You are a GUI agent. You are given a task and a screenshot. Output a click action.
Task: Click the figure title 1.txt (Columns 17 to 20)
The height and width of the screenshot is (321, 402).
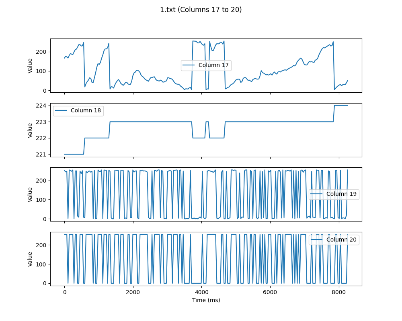pos(201,10)
